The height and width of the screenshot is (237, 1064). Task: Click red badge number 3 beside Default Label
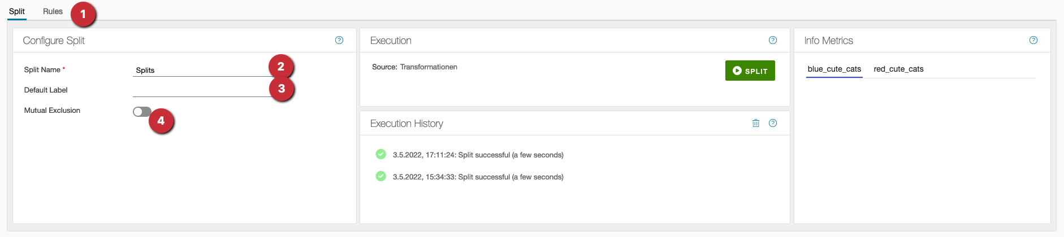pos(282,89)
